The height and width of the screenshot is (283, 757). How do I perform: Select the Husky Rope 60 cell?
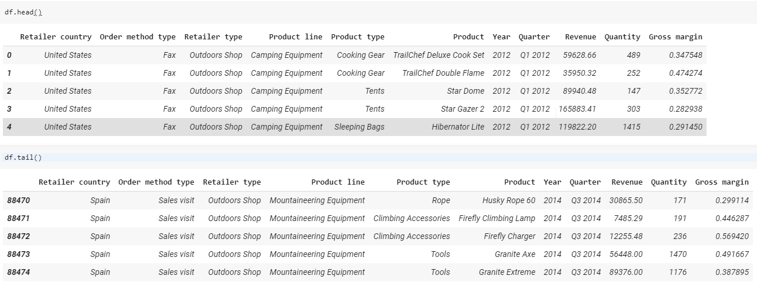coord(509,200)
